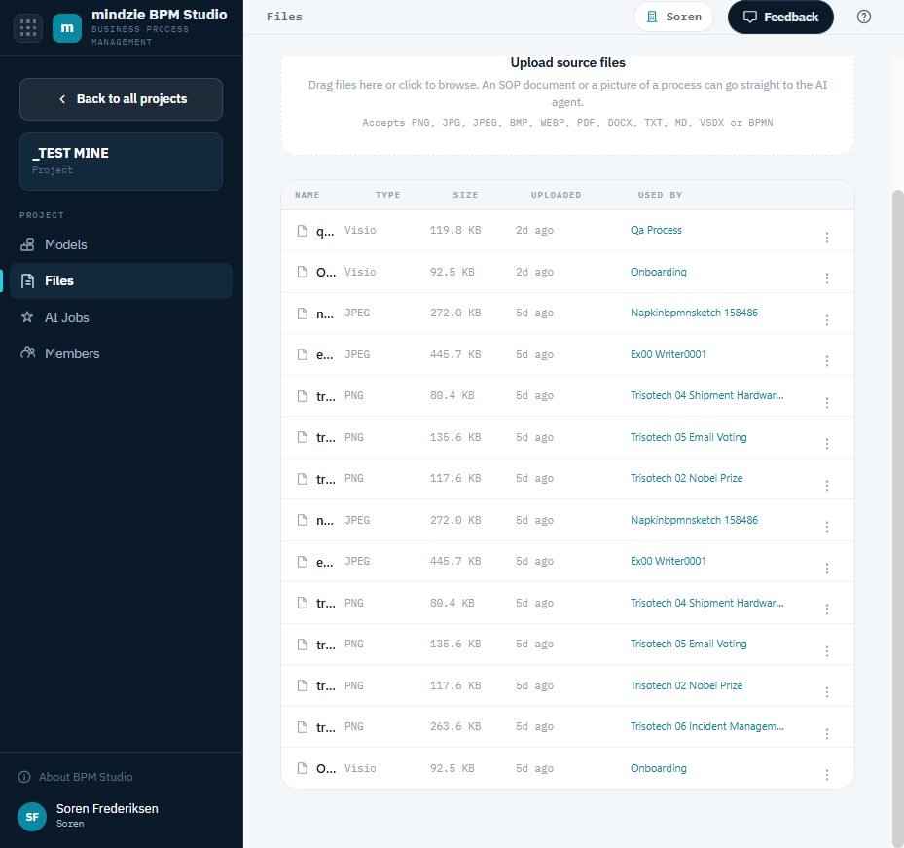
Task: Sort by TYPE column header
Action: (x=387, y=195)
